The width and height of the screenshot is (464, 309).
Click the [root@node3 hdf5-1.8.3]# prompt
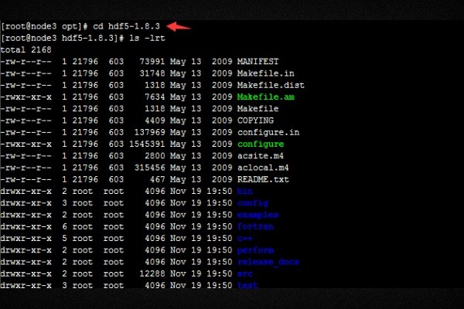pos(62,38)
